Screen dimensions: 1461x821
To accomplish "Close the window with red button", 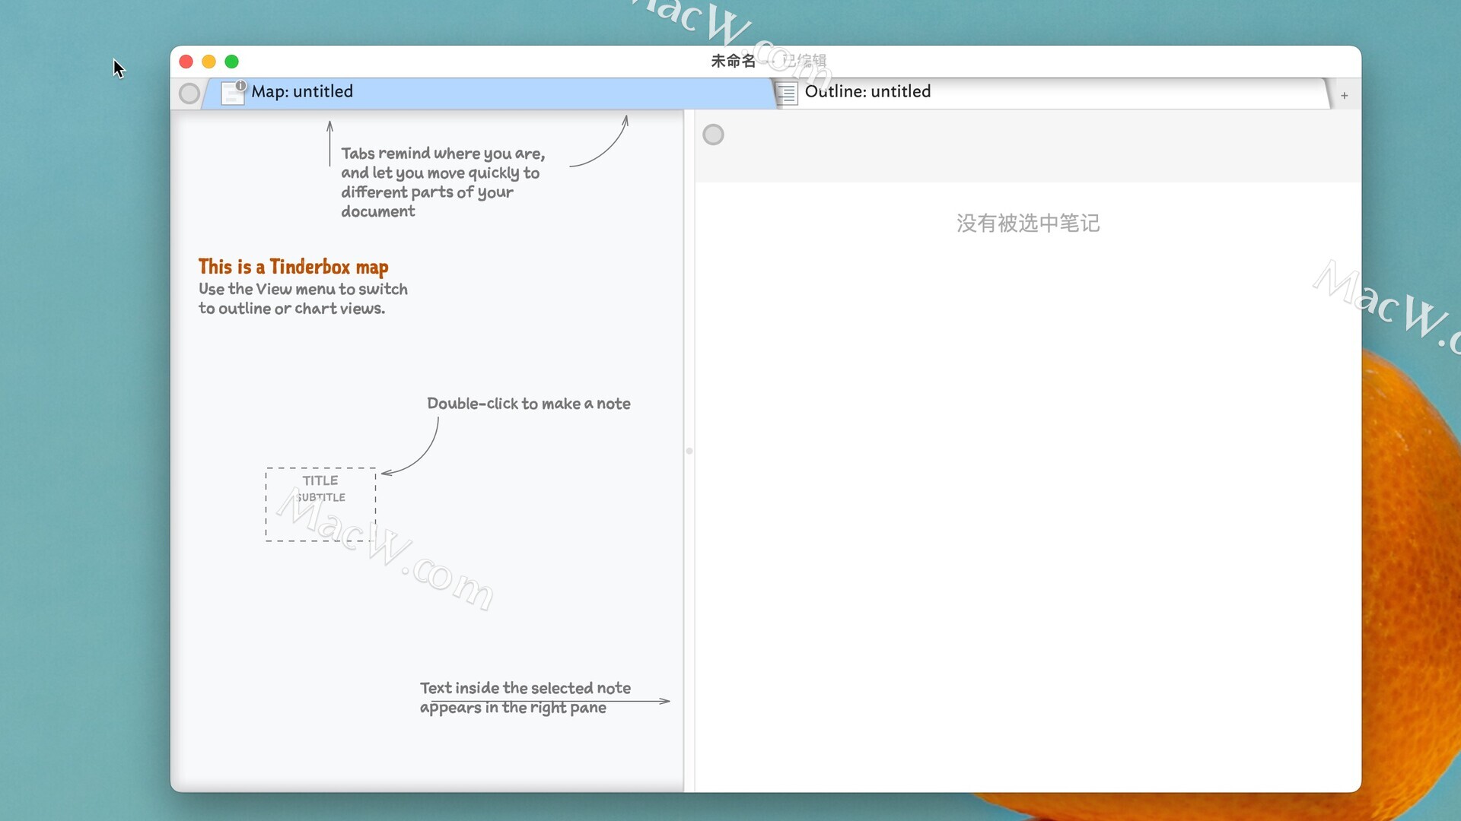I will 186,62.
